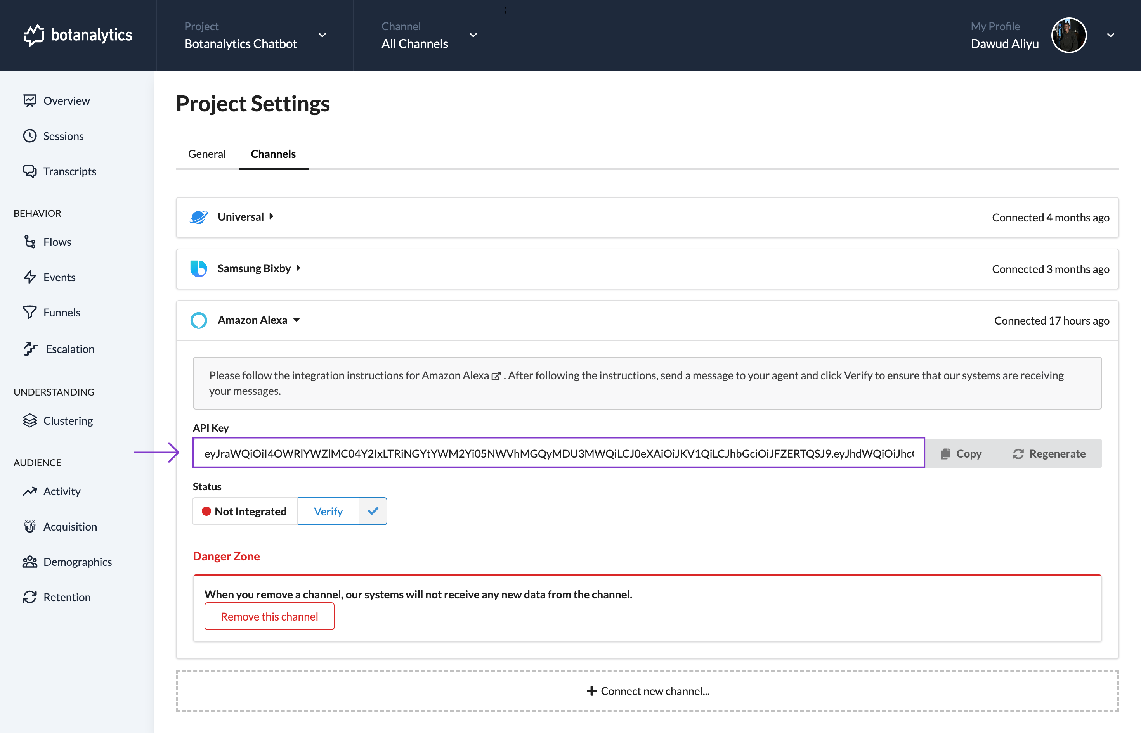This screenshot has height=733, width=1141.
Task: Click the Funnels icon in sidebar
Action: point(30,313)
